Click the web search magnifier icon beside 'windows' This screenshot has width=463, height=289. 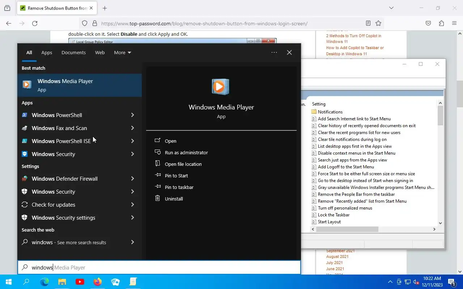25,242
